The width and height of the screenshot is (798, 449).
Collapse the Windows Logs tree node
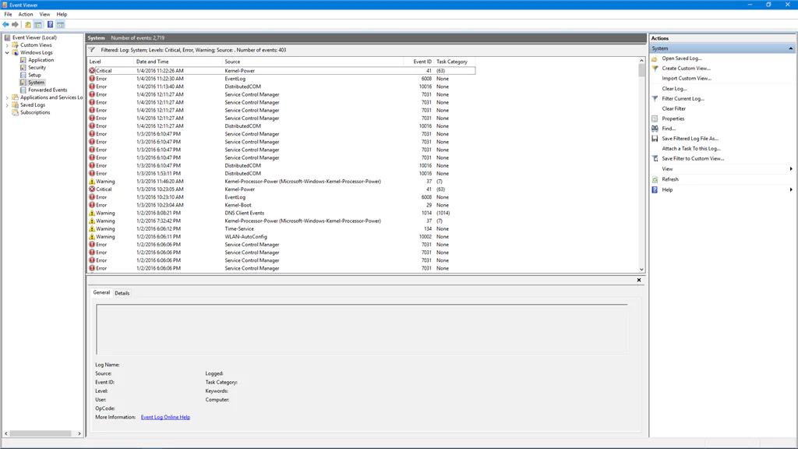[x=7, y=53]
